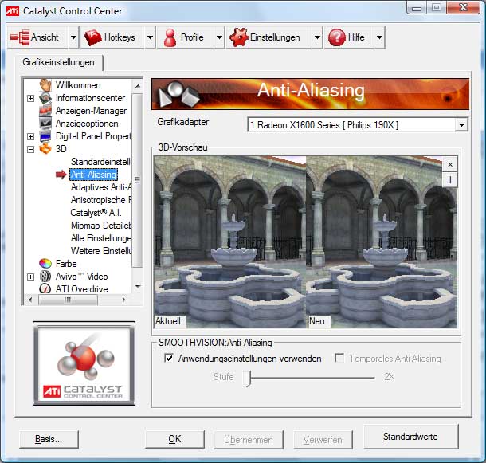Click the Aktuell preview image

pyautogui.click(x=229, y=242)
